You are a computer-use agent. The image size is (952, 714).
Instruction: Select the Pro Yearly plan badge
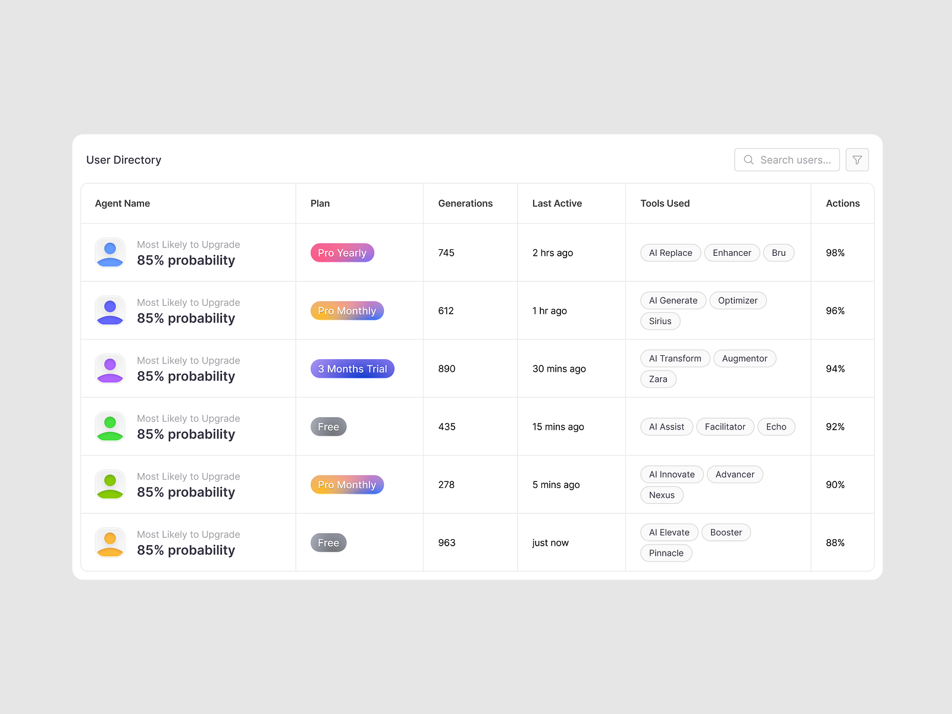pos(342,252)
